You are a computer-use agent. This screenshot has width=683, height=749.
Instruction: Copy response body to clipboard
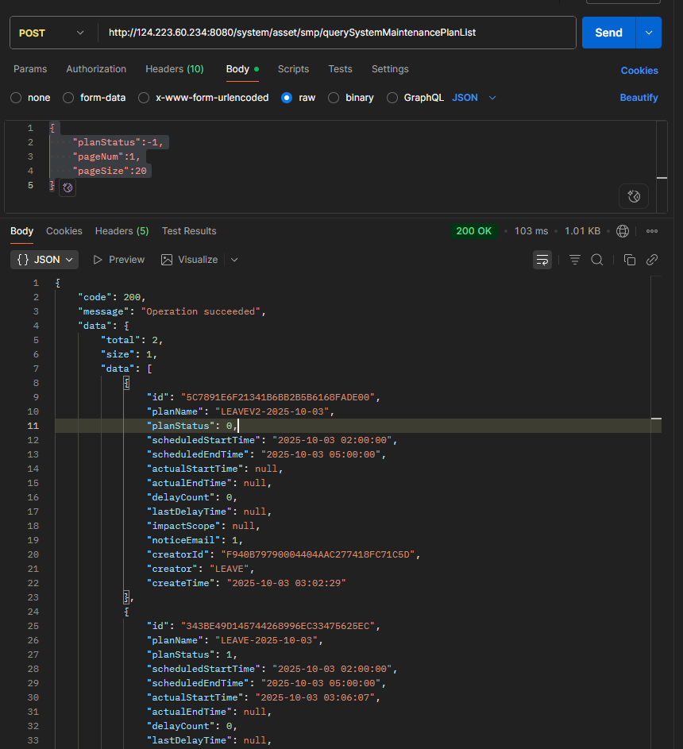tap(630, 260)
